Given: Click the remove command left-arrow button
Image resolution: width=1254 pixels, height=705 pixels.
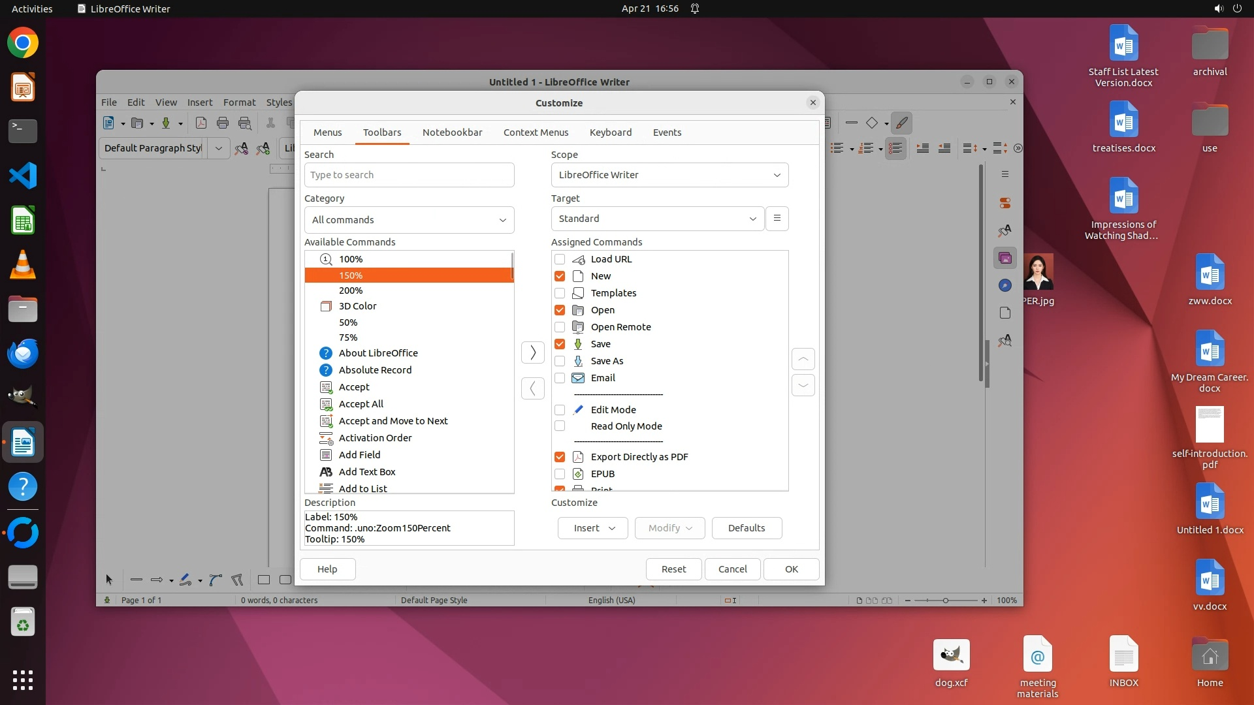Looking at the screenshot, I should 533,388.
